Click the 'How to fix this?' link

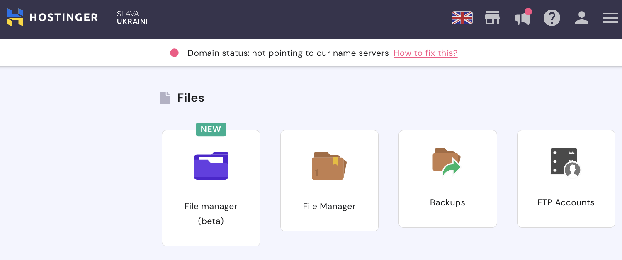click(425, 53)
